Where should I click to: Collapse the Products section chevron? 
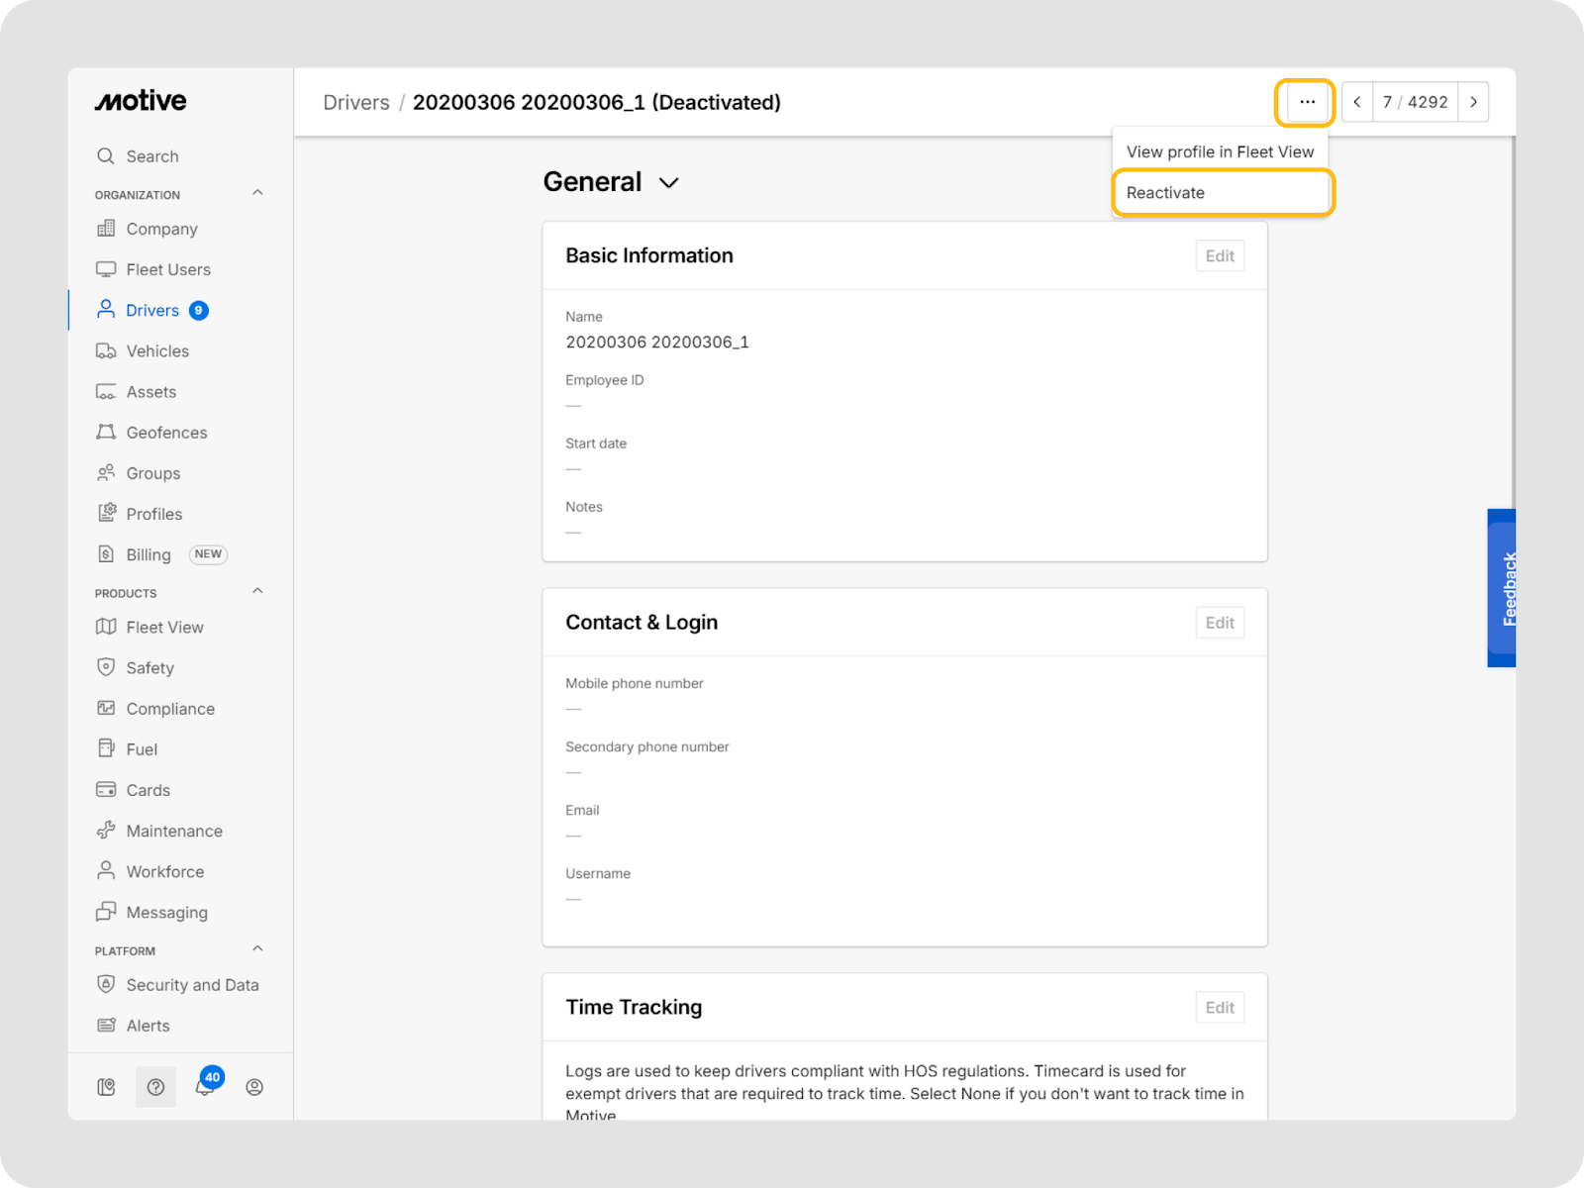[257, 591]
